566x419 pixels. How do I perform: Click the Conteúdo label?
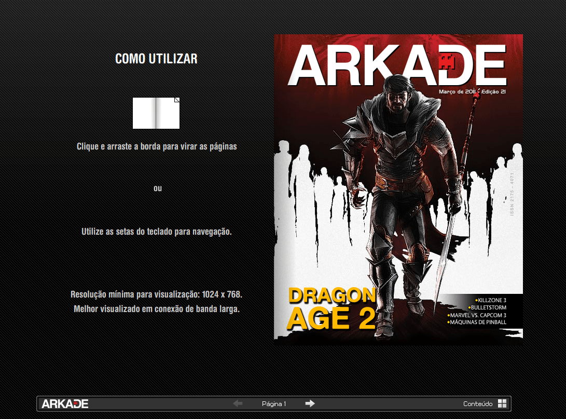[x=478, y=403]
